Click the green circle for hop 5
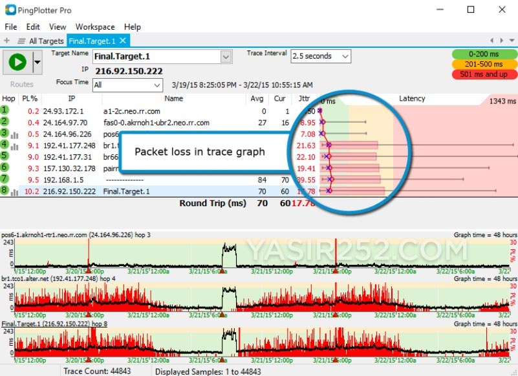Viewport: 518px width, 376px height. [x=6, y=155]
